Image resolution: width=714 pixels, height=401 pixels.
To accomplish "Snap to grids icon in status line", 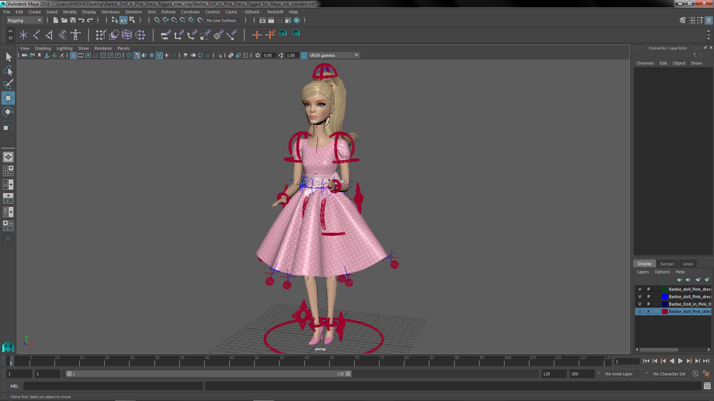I will [x=157, y=20].
